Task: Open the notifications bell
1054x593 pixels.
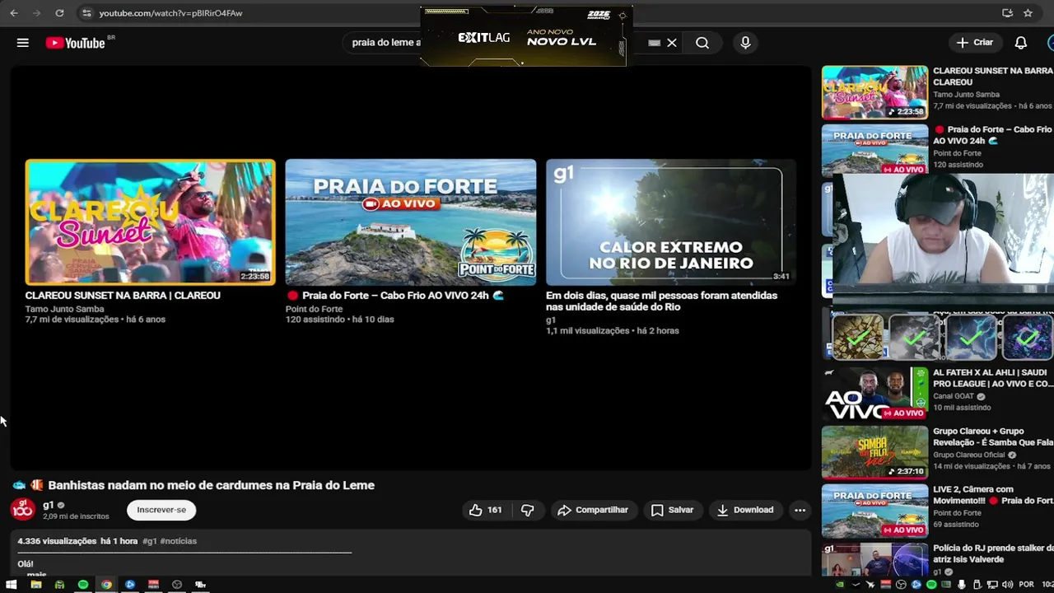Action: [1020, 43]
